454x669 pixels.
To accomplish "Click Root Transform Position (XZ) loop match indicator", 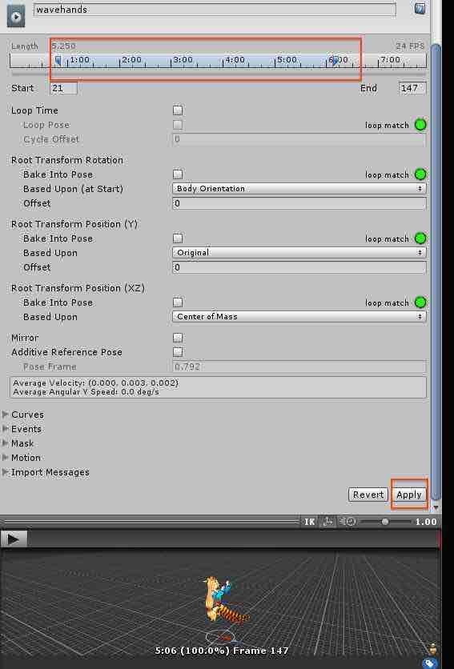I will [420, 302].
